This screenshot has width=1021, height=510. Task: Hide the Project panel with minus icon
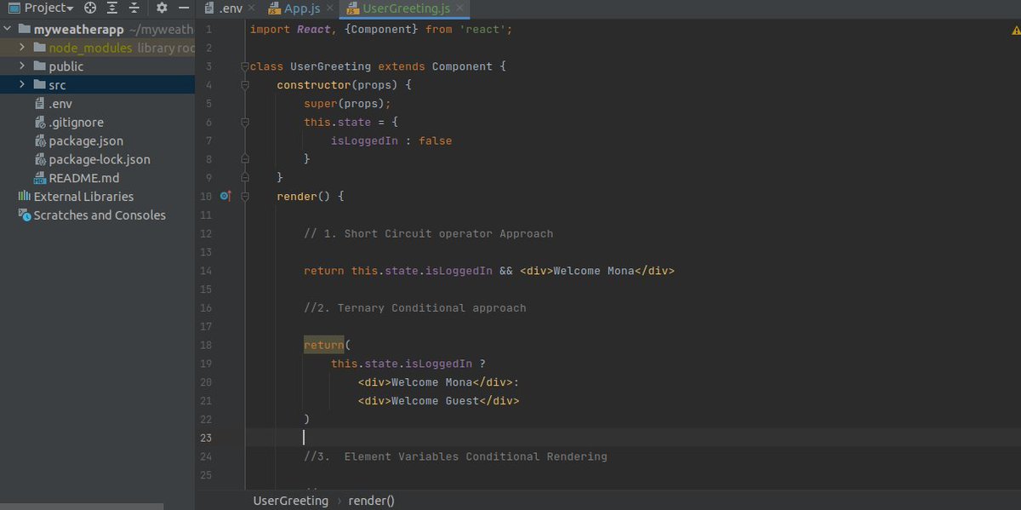(x=184, y=9)
